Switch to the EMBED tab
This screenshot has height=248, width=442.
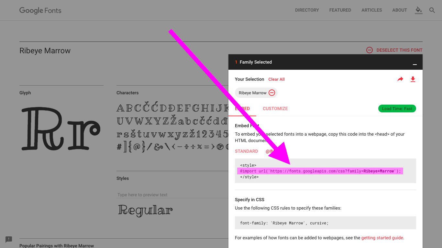point(242,108)
